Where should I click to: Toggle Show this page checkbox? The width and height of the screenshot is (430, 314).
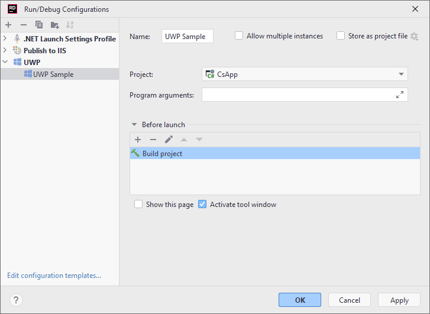tap(138, 205)
